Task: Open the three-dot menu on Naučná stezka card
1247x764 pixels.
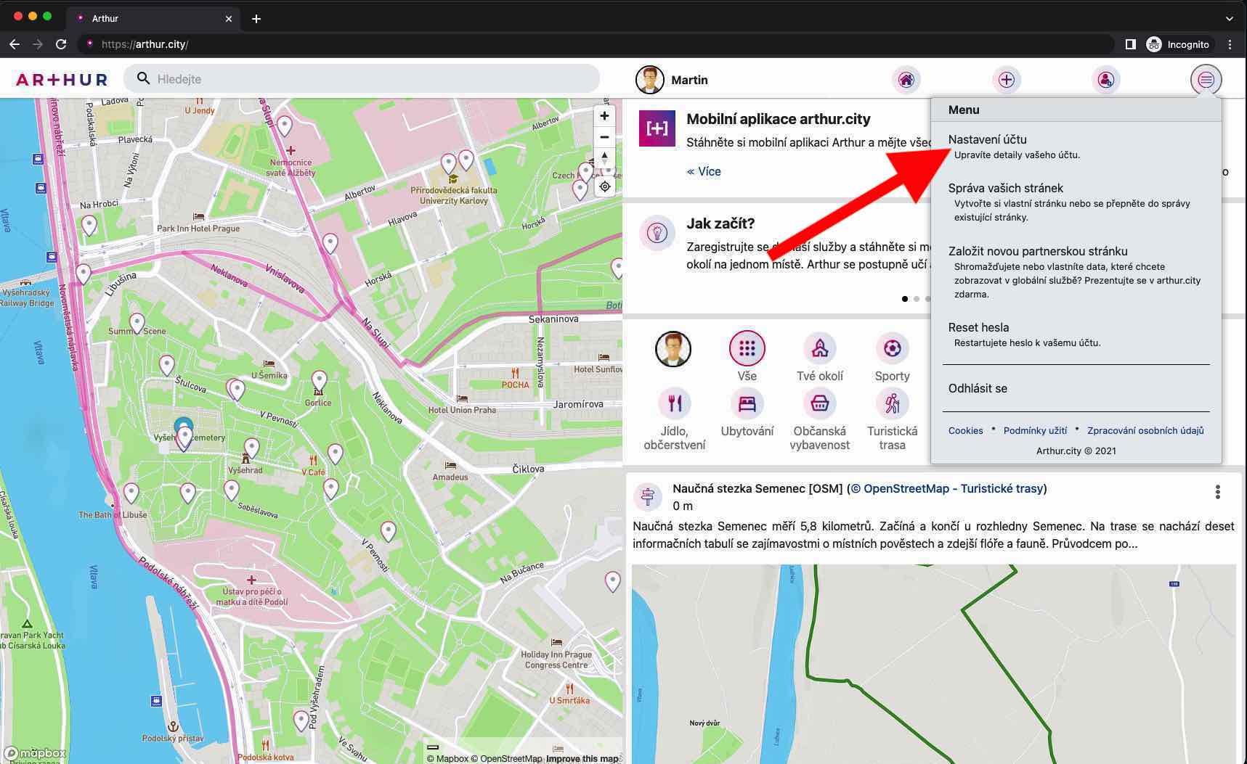Action: (x=1217, y=492)
